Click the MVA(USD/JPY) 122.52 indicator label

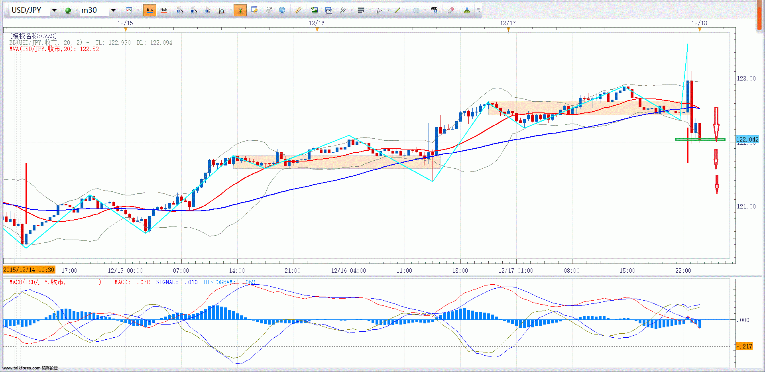point(54,49)
